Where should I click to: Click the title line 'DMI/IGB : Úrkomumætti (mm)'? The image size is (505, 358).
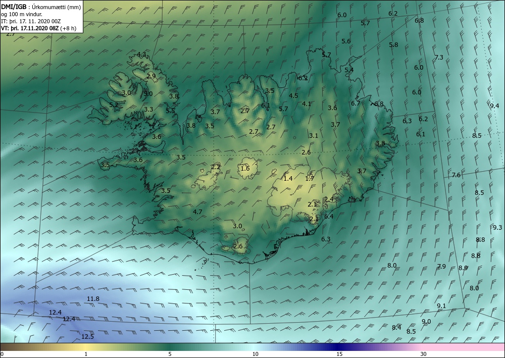click(x=40, y=7)
